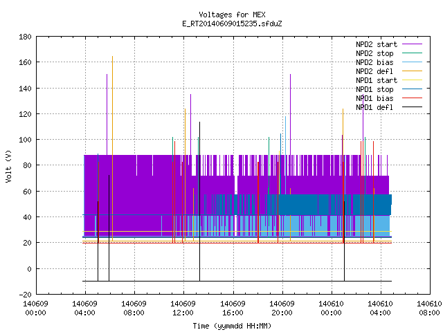443x332 pixels.
Task: Click the purple NPD2 start legend line
Action: point(412,44)
